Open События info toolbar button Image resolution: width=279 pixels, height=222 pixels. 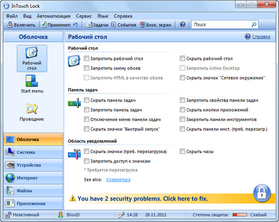(x=124, y=25)
